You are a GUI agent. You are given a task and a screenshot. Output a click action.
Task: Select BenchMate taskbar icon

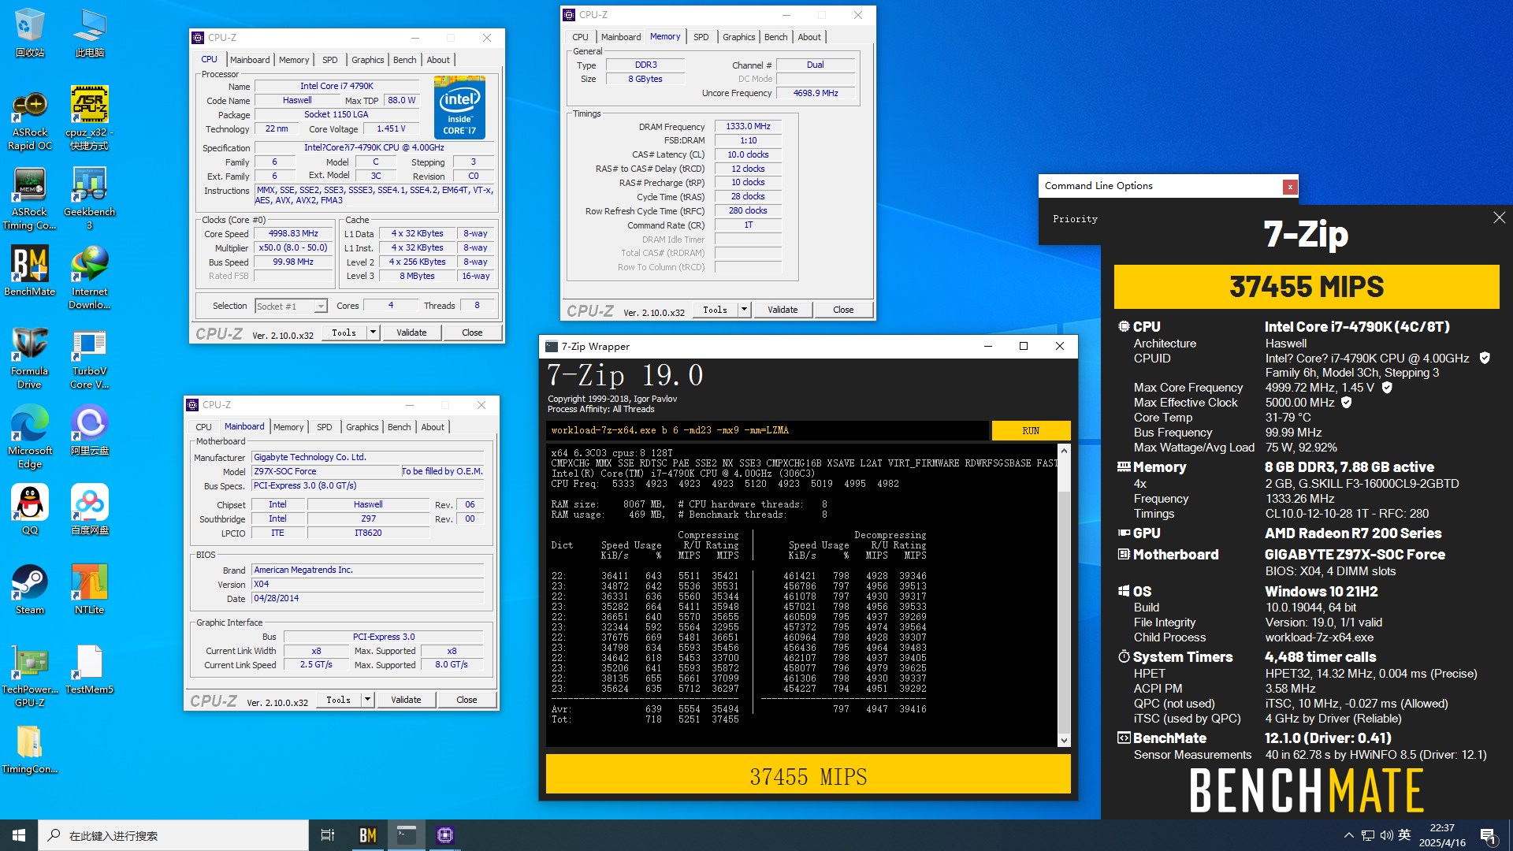pos(368,835)
